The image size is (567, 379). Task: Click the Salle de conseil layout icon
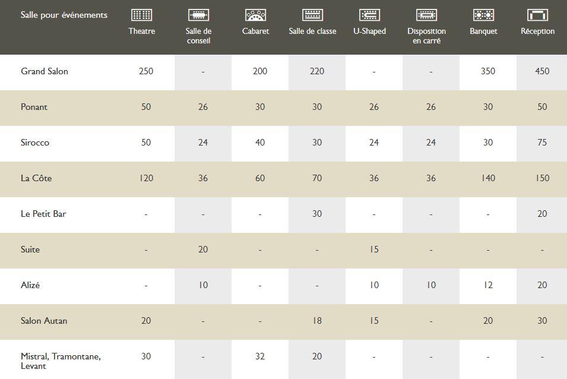coord(198,15)
